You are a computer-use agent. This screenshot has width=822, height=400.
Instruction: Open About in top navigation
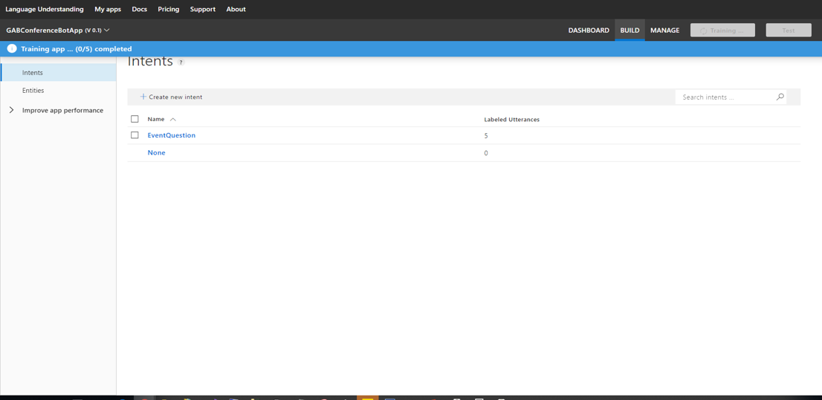236,10
